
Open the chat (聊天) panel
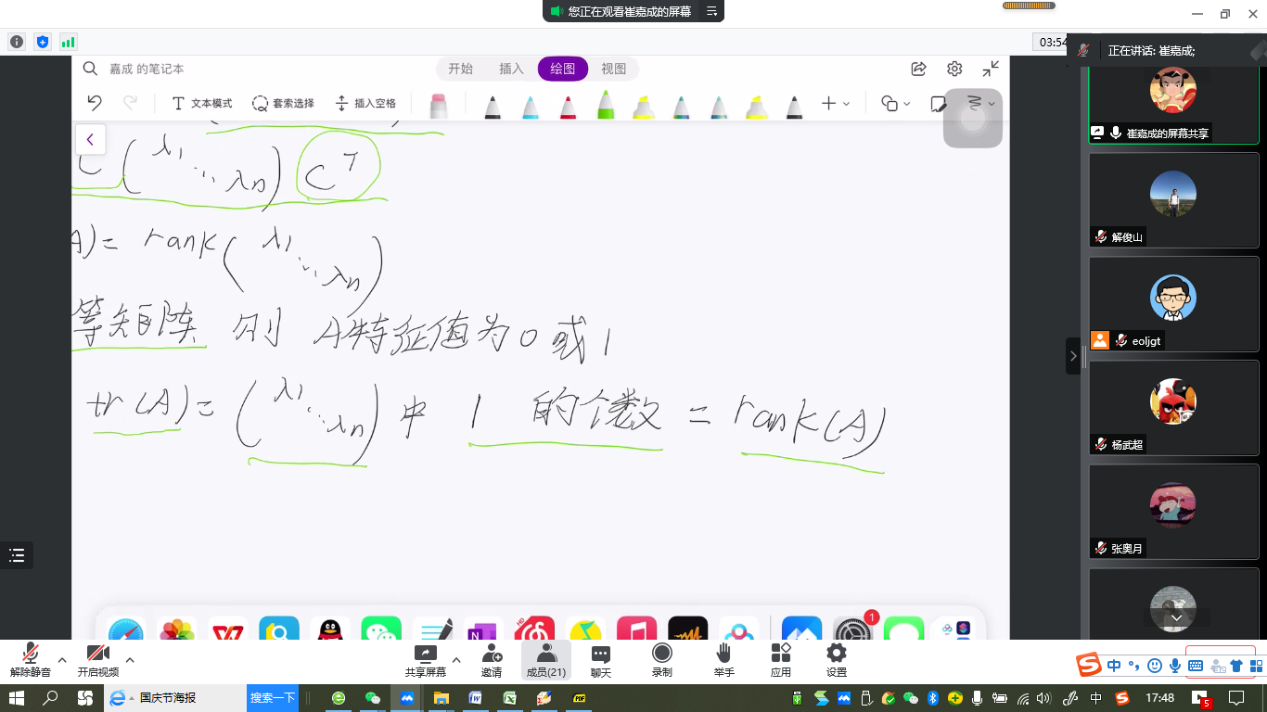(600, 659)
